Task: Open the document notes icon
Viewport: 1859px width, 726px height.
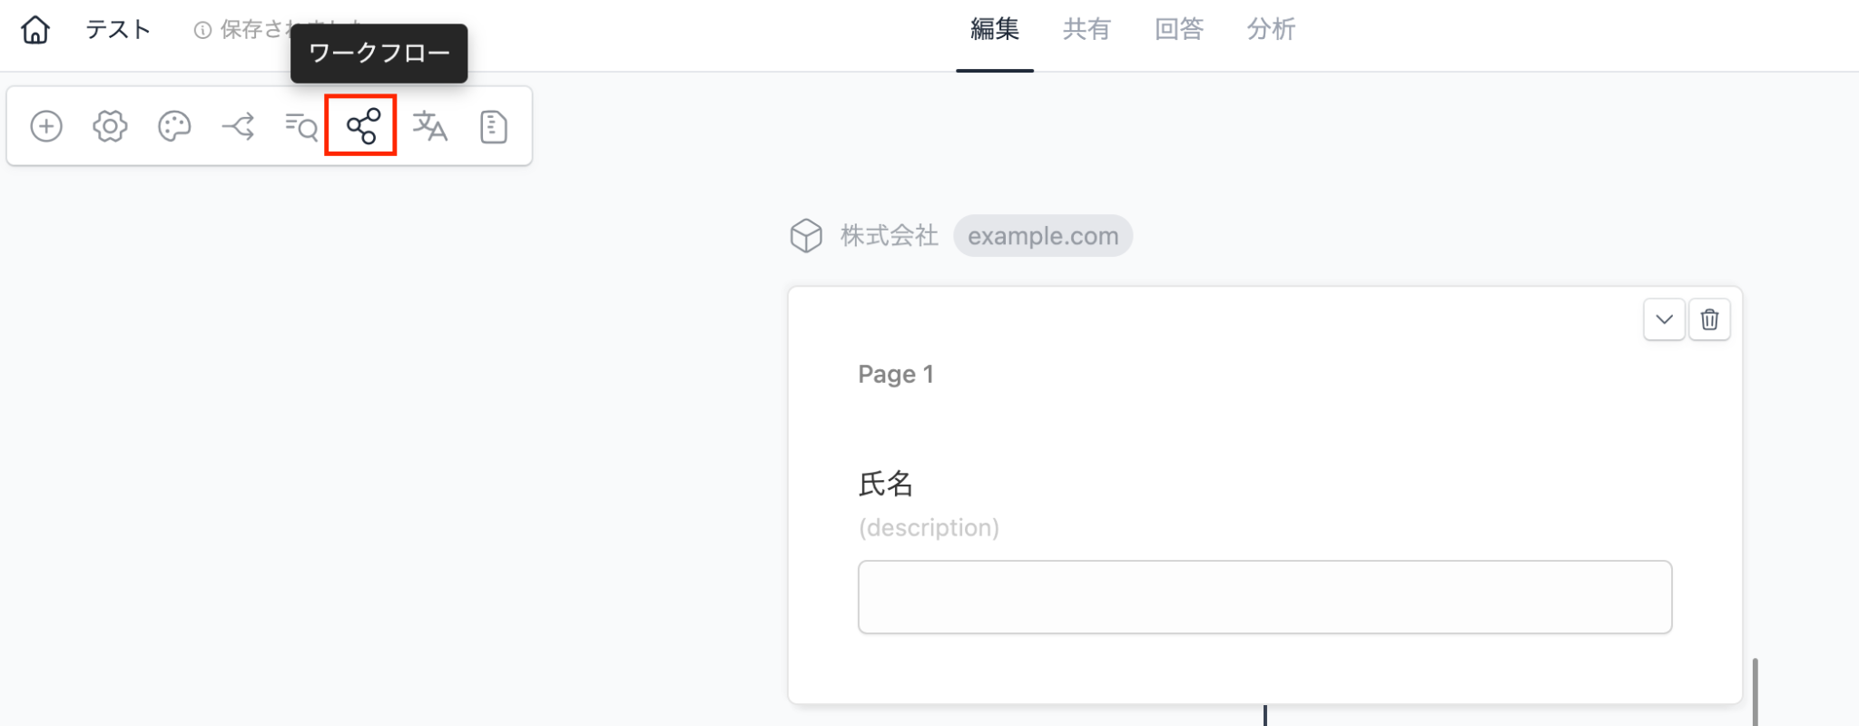Action: (493, 126)
